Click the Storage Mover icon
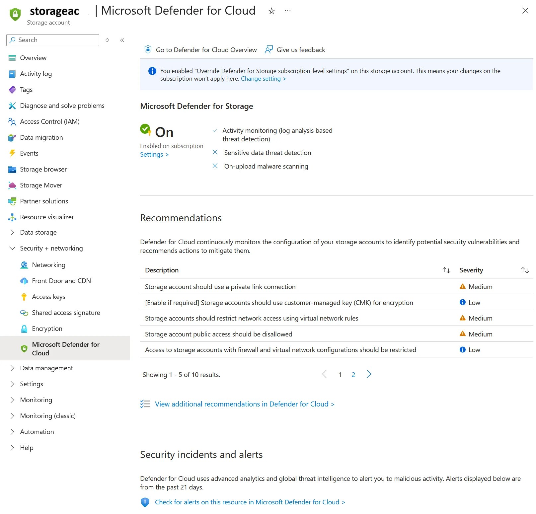Viewport: 536px width, 514px height. (x=12, y=185)
